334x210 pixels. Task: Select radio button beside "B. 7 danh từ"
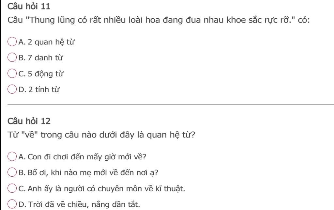(x=12, y=58)
